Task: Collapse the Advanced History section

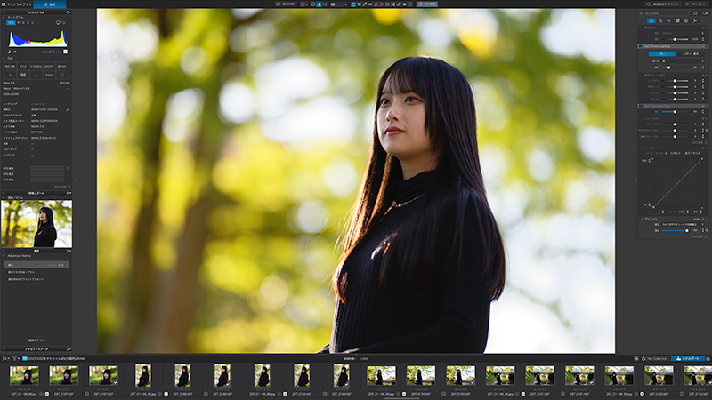Action: pos(4,256)
